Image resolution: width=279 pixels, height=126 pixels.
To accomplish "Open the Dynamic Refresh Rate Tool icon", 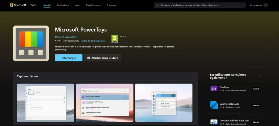I will coord(214,122).
